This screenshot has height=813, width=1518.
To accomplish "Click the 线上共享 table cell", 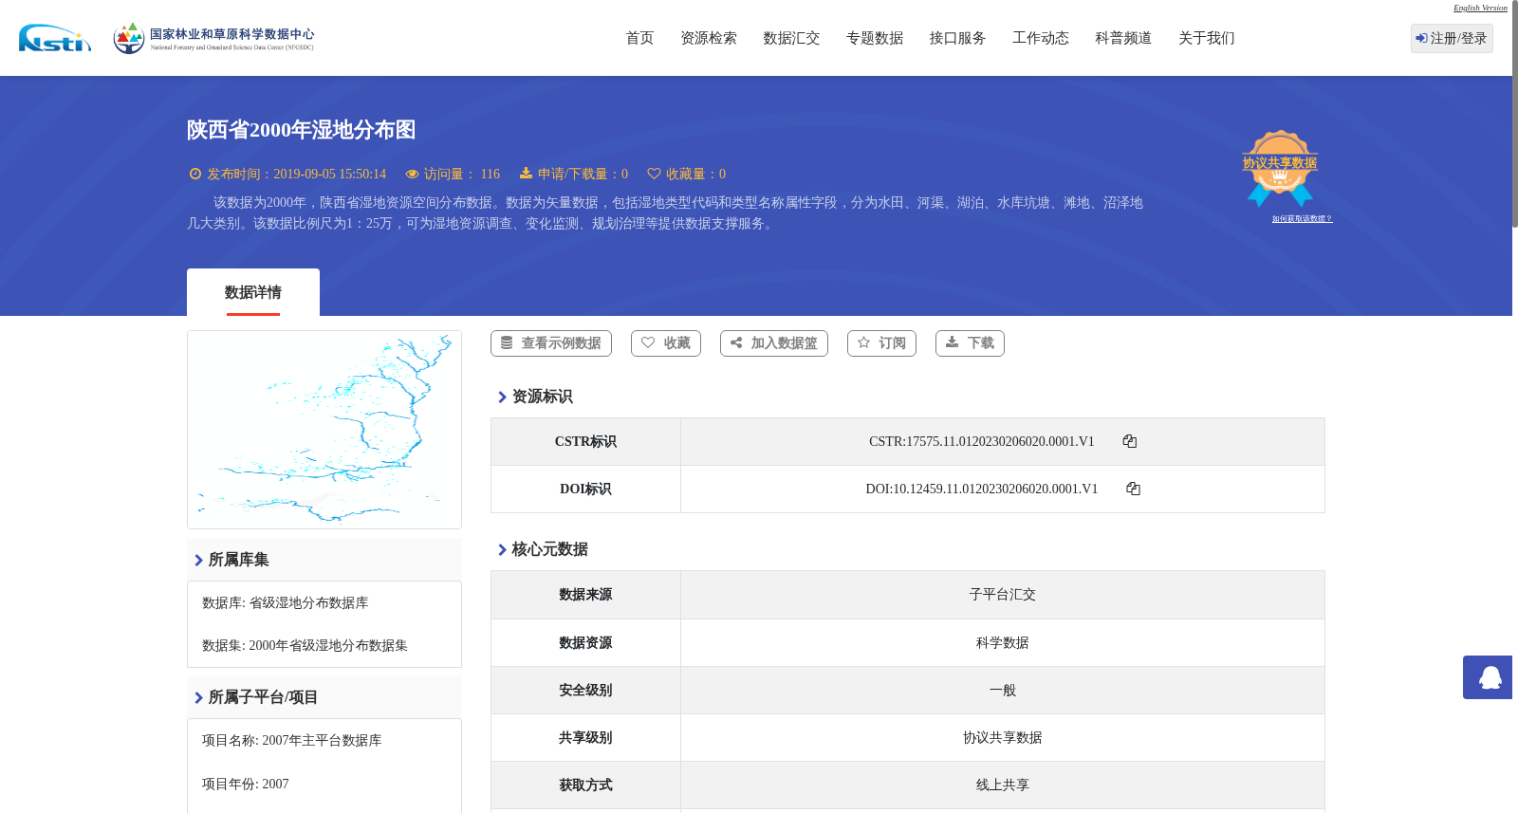I will coord(1003,785).
